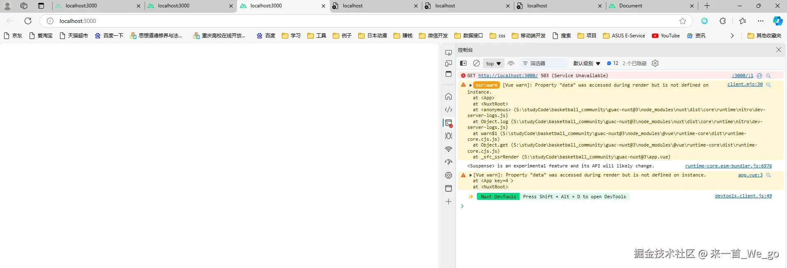Switch to the second localhost:3000 tab
Screen dimensions: 787x268
tap(190, 6)
